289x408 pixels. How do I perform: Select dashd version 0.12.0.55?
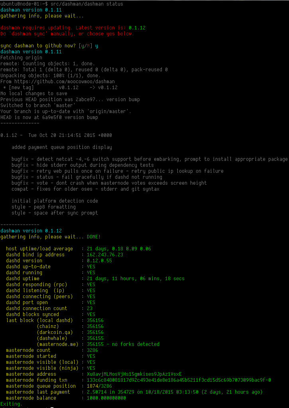(x=99, y=261)
